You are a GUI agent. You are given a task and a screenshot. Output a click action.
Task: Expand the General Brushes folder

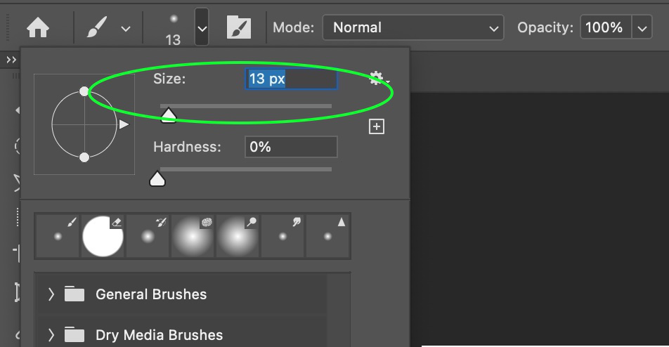tap(51, 294)
